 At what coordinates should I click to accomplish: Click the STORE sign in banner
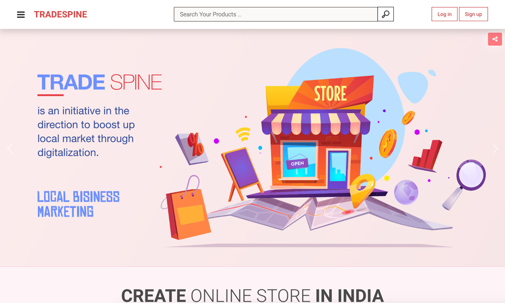(330, 93)
